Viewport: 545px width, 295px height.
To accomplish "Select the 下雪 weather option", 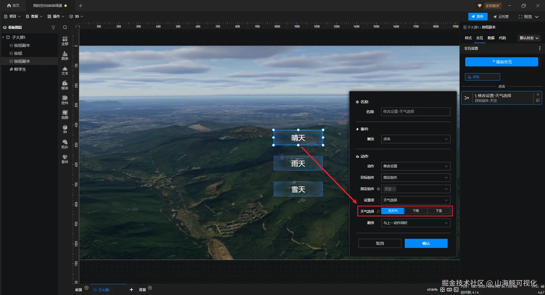I will (439, 211).
